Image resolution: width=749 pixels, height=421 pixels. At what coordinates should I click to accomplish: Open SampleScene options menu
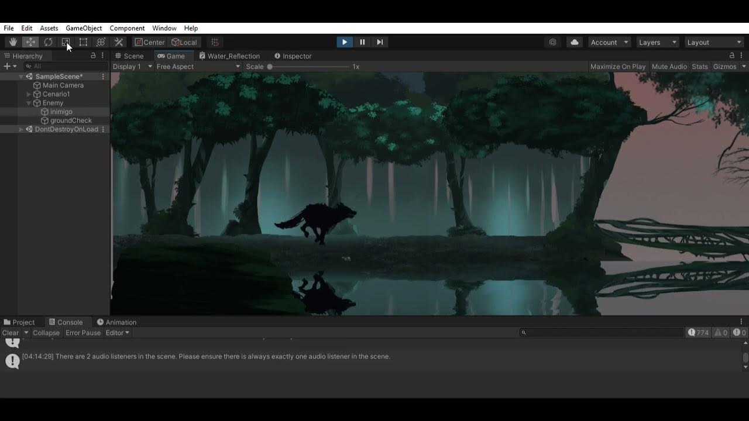(103, 77)
